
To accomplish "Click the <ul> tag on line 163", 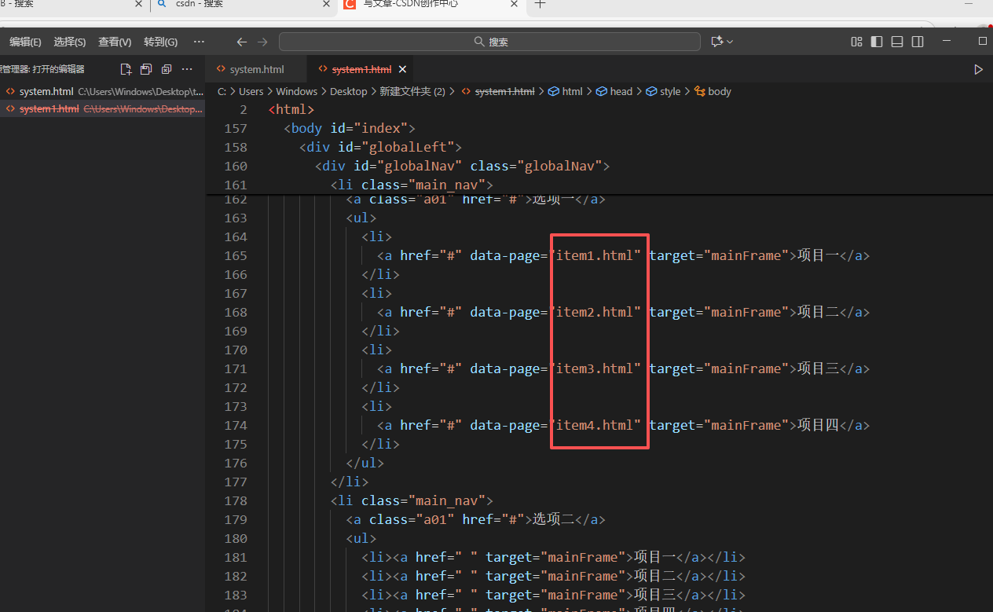I will [x=361, y=218].
